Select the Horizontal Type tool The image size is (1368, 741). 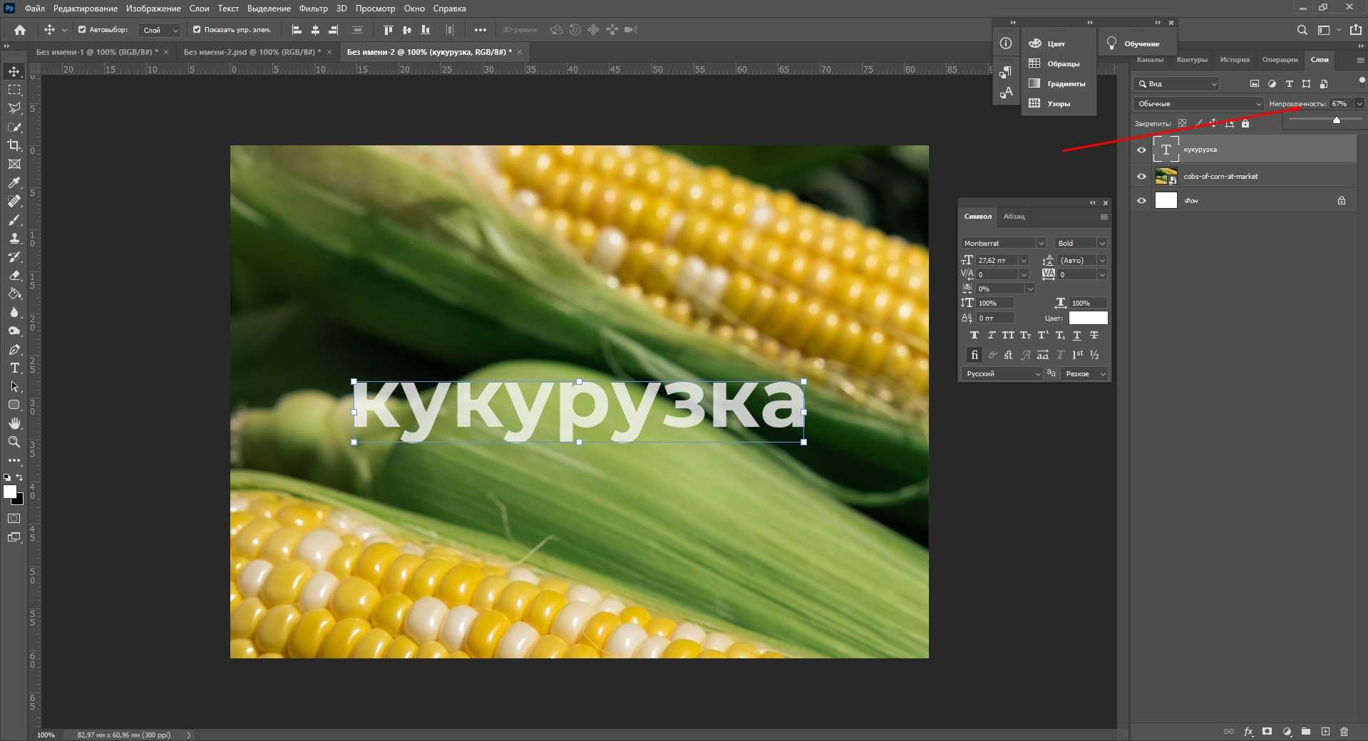coord(14,368)
